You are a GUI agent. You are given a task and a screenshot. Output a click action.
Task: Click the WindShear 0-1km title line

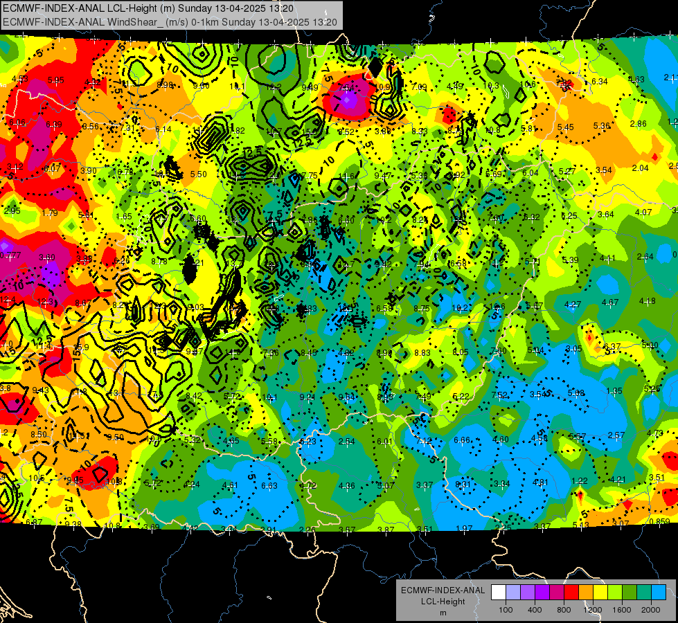point(170,22)
